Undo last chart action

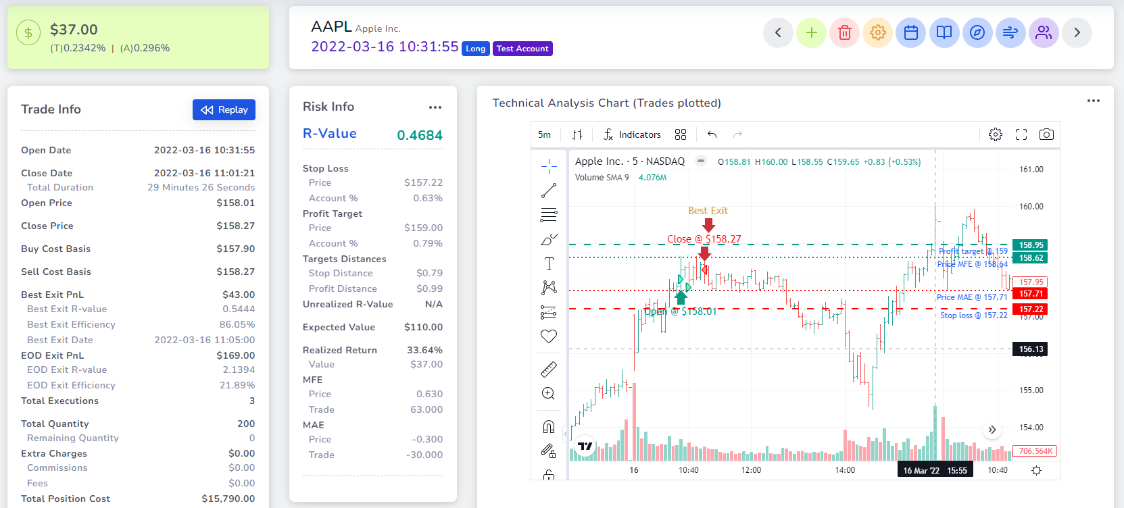click(x=712, y=134)
